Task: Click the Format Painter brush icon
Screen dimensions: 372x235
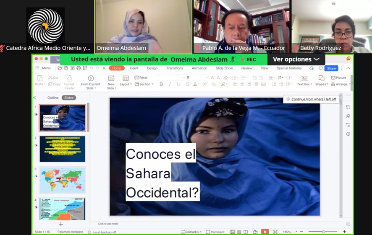Action: (70, 78)
